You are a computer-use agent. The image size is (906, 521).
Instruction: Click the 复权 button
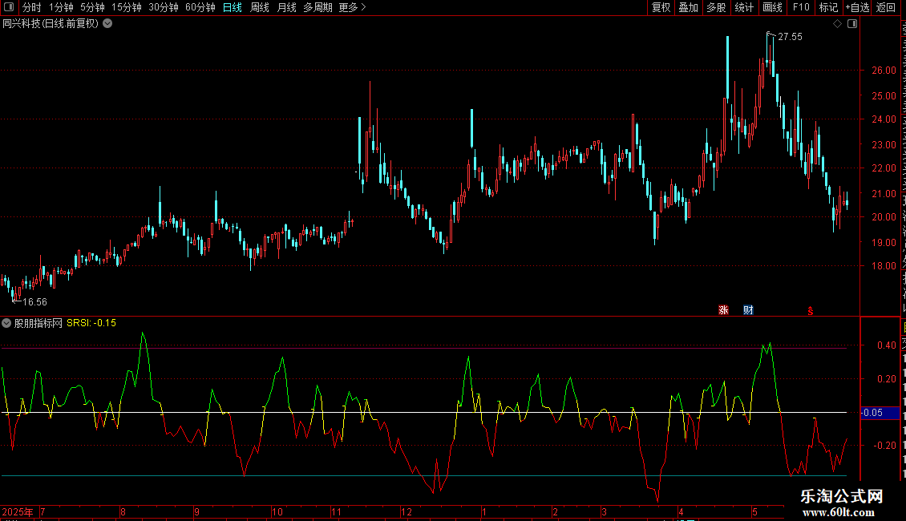pos(661,7)
